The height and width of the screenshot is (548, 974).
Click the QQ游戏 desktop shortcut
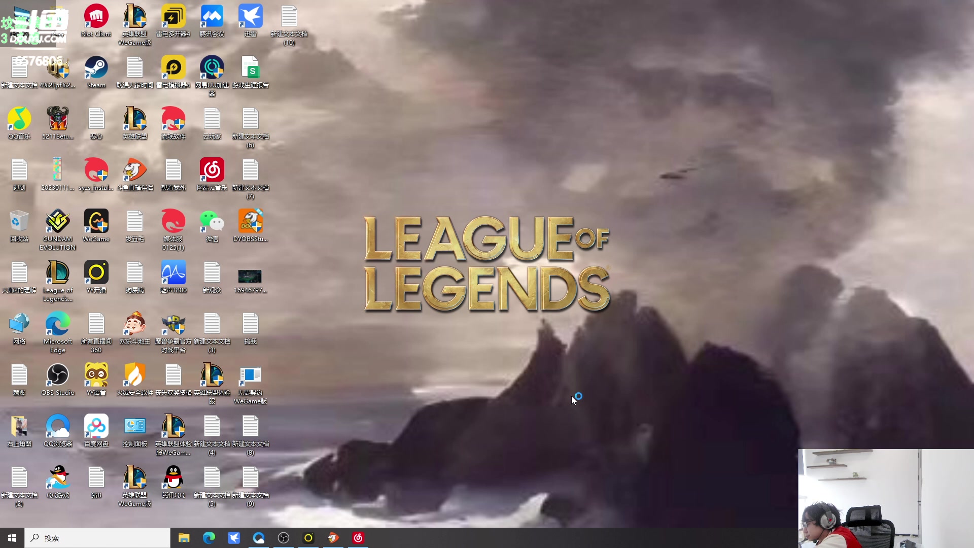(57, 483)
